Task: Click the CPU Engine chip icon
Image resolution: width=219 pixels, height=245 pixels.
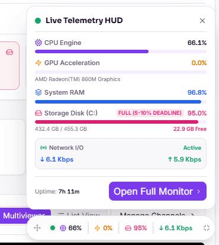Action: coord(38,43)
